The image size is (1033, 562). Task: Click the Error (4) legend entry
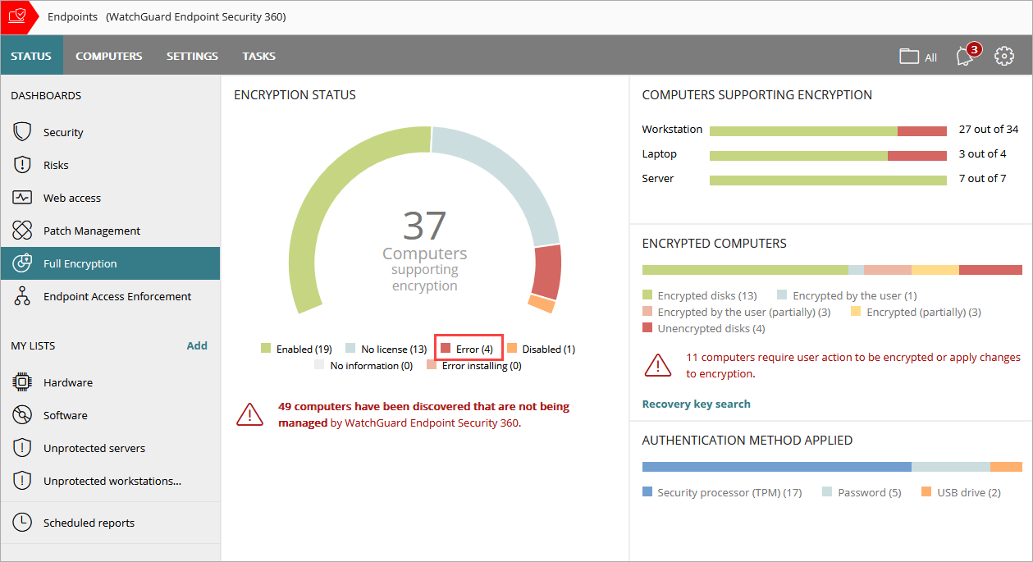[x=468, y=349]
